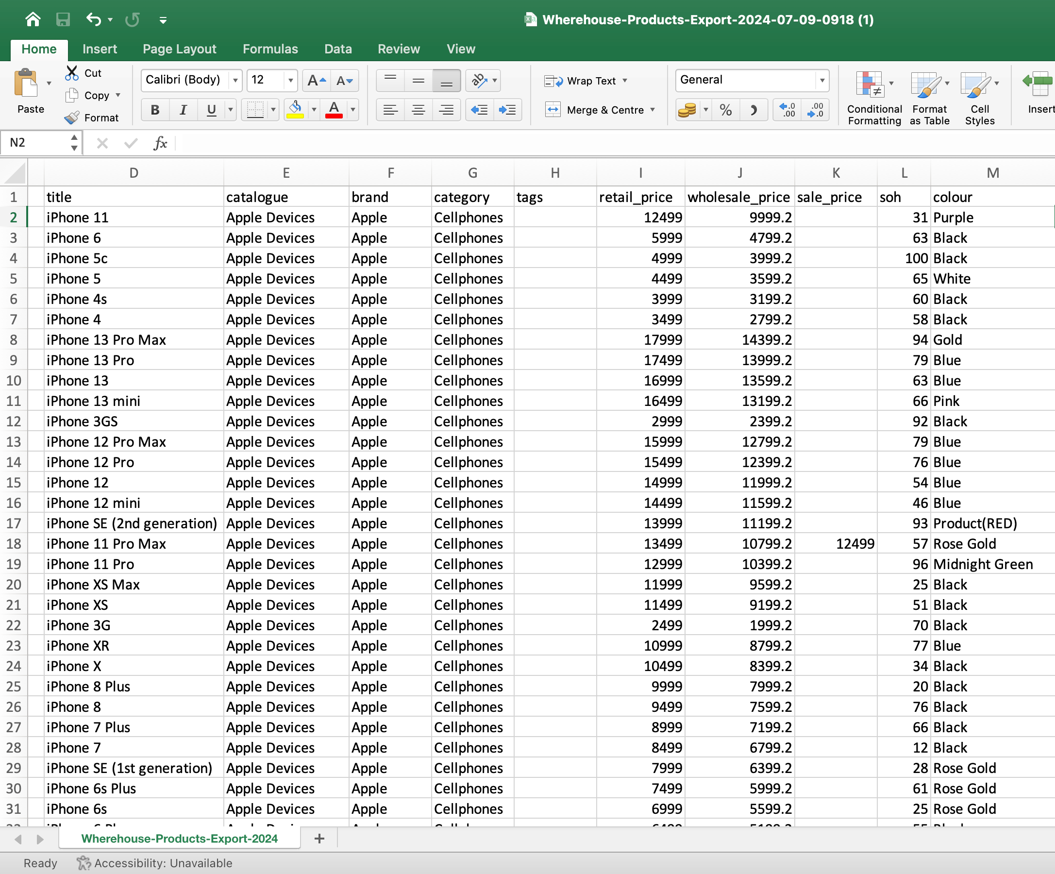This screenshot has height=874, width=1055.
Task: Switch to the Formulas tab
Action: [x=270, y=49]
